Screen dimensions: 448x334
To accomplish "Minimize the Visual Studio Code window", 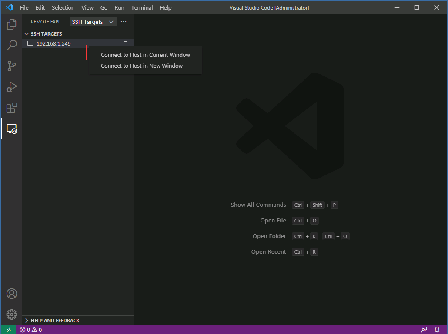I will click(x=397, y=8).
